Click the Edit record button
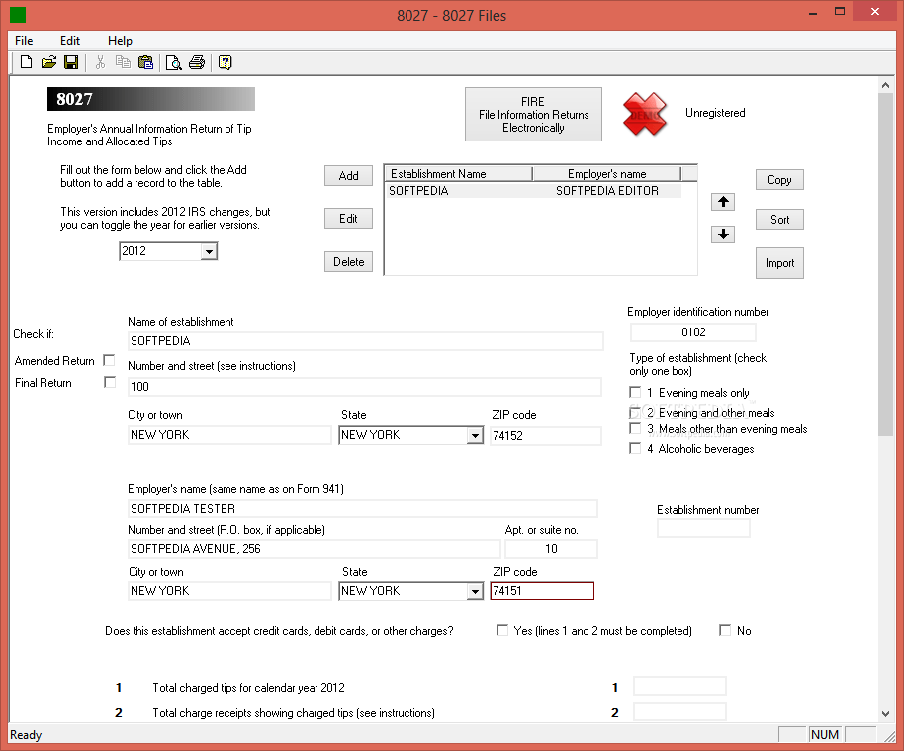Screen dimensions: 904x751 coord(348,219)
